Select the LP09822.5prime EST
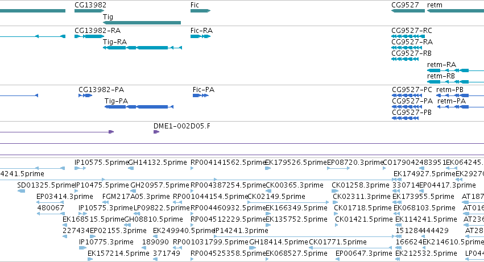Image resolution: width=484 pixels, height=262 pixels. coord(137,214)
